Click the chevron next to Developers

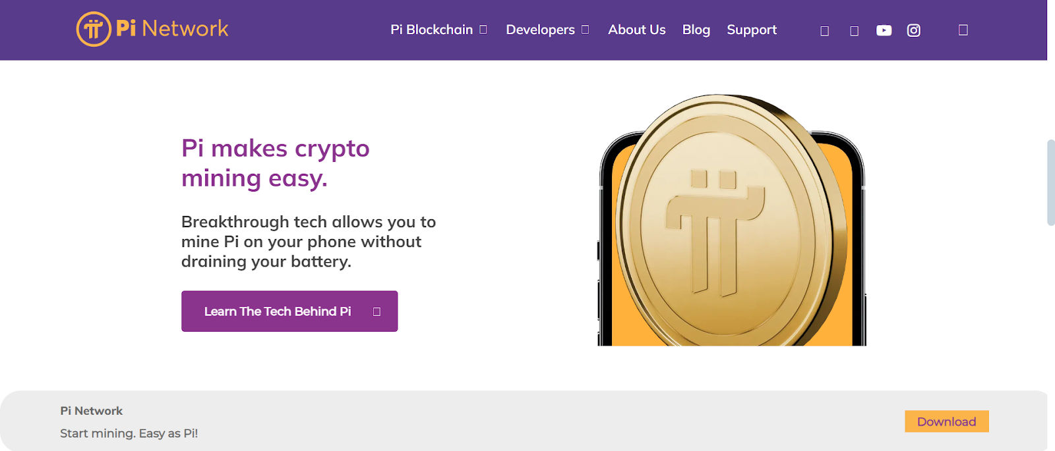click(x=584, y=30)
